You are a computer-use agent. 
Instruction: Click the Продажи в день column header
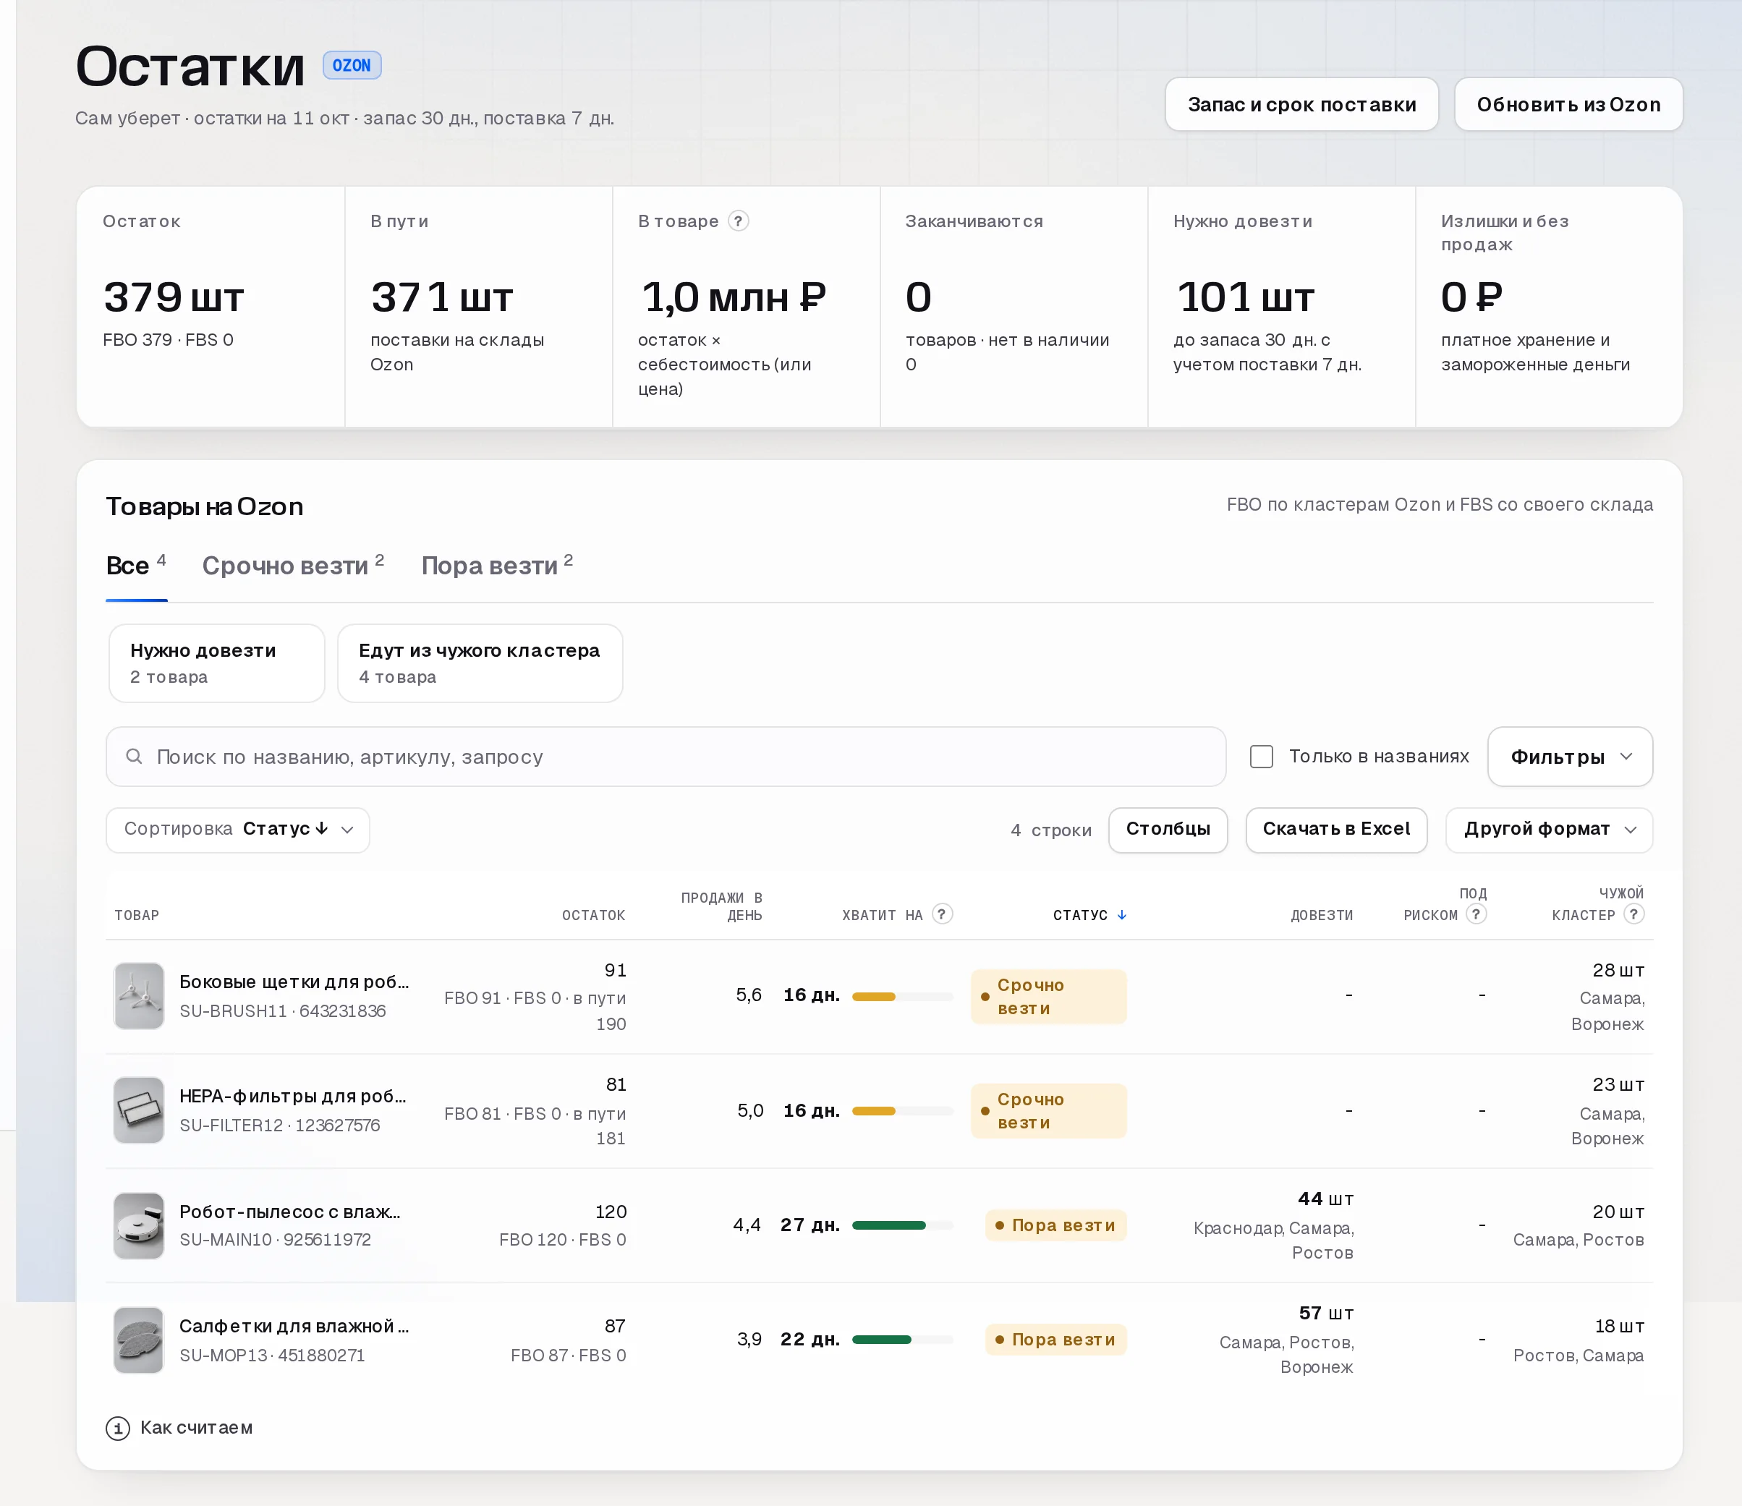[721, 906]
